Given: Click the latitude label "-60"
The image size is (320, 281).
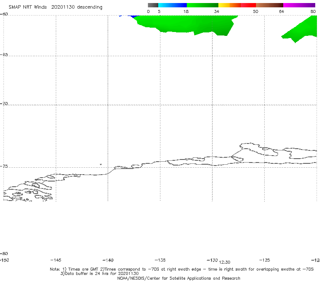Looking at the screenshot, I should 4,14.
